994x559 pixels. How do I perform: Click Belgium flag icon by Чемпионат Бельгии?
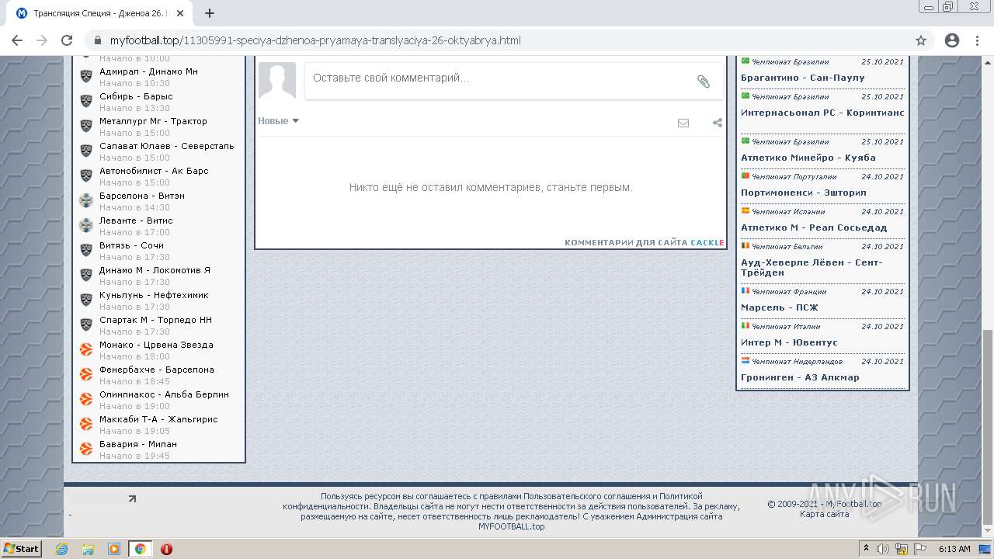745,245
